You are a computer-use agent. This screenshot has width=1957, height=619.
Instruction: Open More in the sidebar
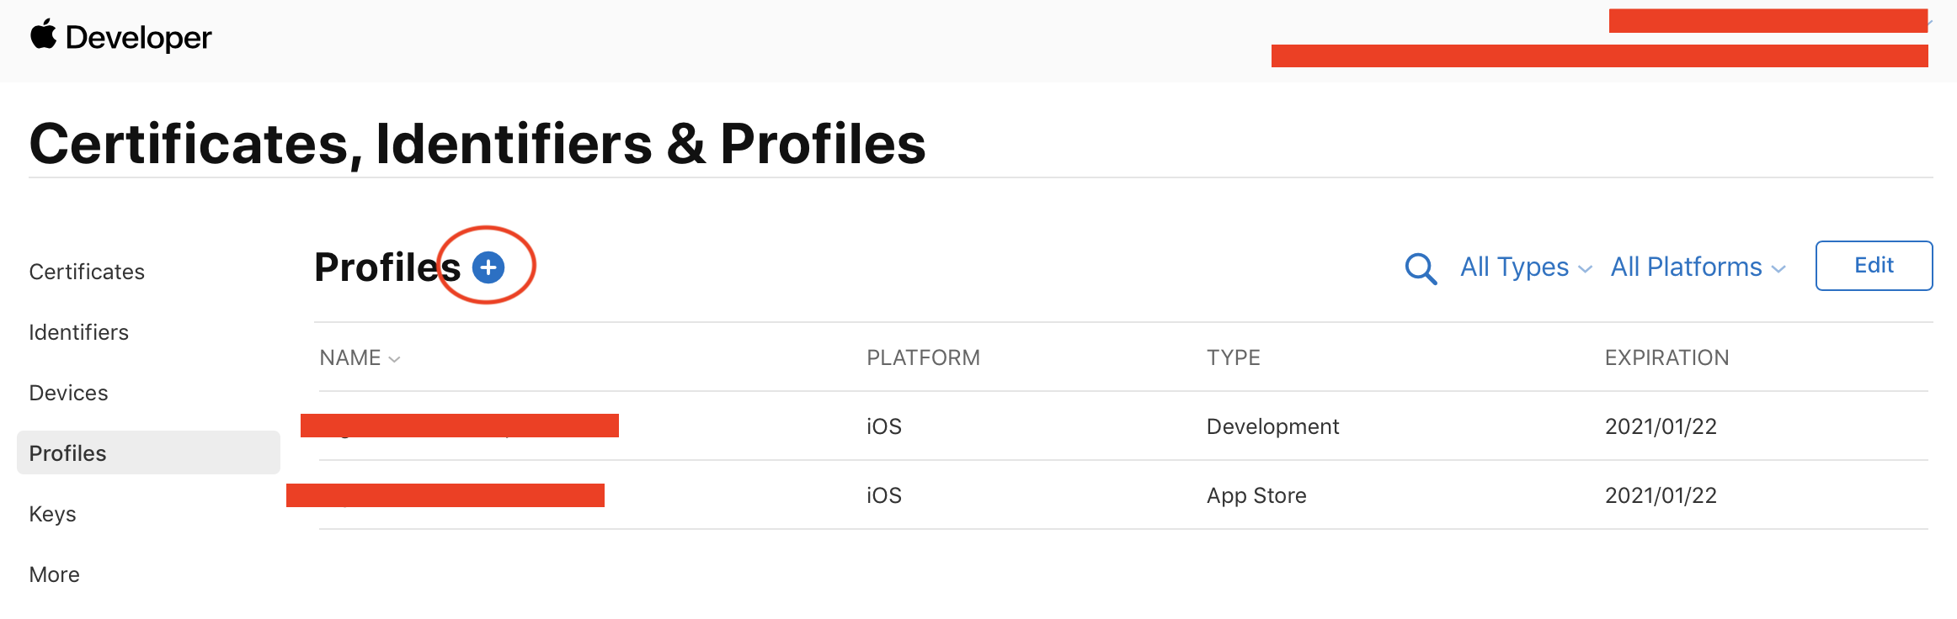[x=54, y=574]
